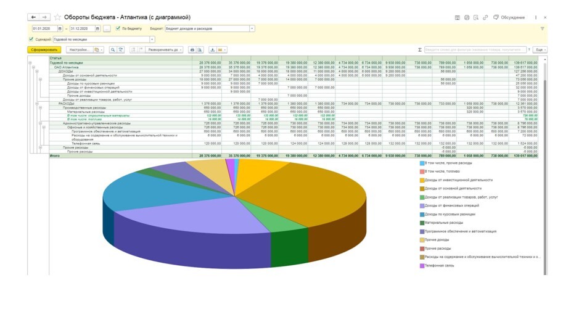Image resolution: width=563 pixels, height=309 pixels.
Task: Click the 'Сформировать' button
Action: coord(44,49)
